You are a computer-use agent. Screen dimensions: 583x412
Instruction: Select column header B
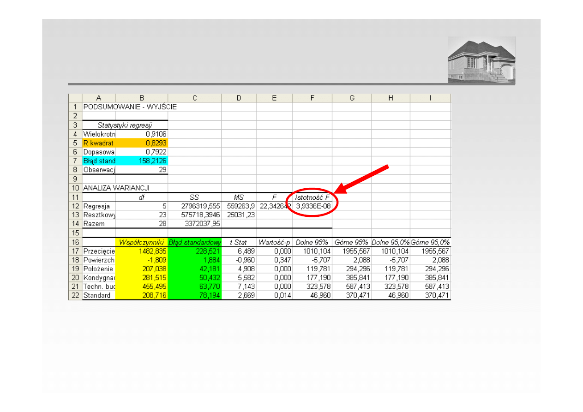point(142,98)
